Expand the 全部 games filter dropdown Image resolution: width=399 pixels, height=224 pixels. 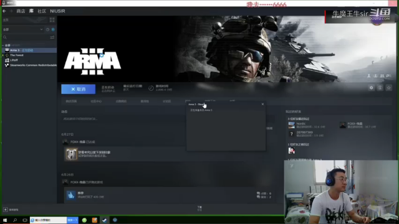tap(23, 29)
